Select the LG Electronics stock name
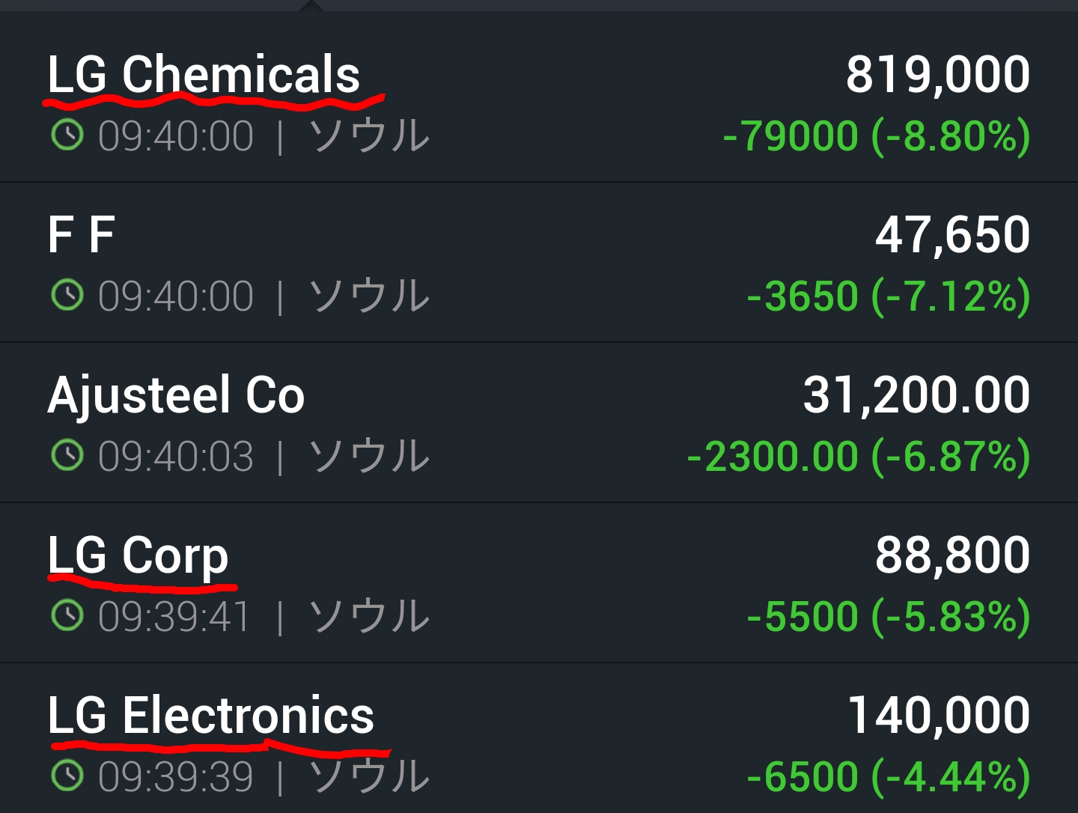 click(x=210, y=716)
